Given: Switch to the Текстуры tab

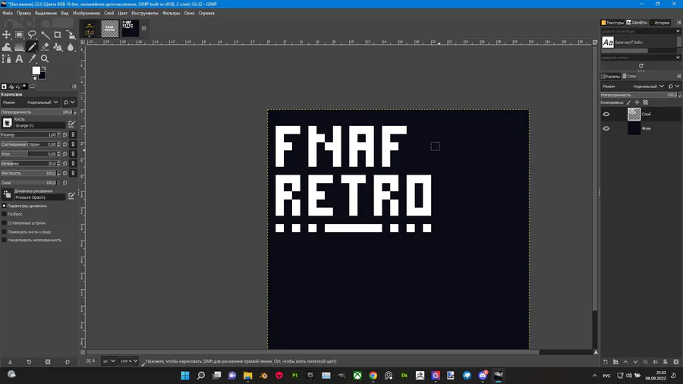Looking at the screenshot, I should [612, 23].
